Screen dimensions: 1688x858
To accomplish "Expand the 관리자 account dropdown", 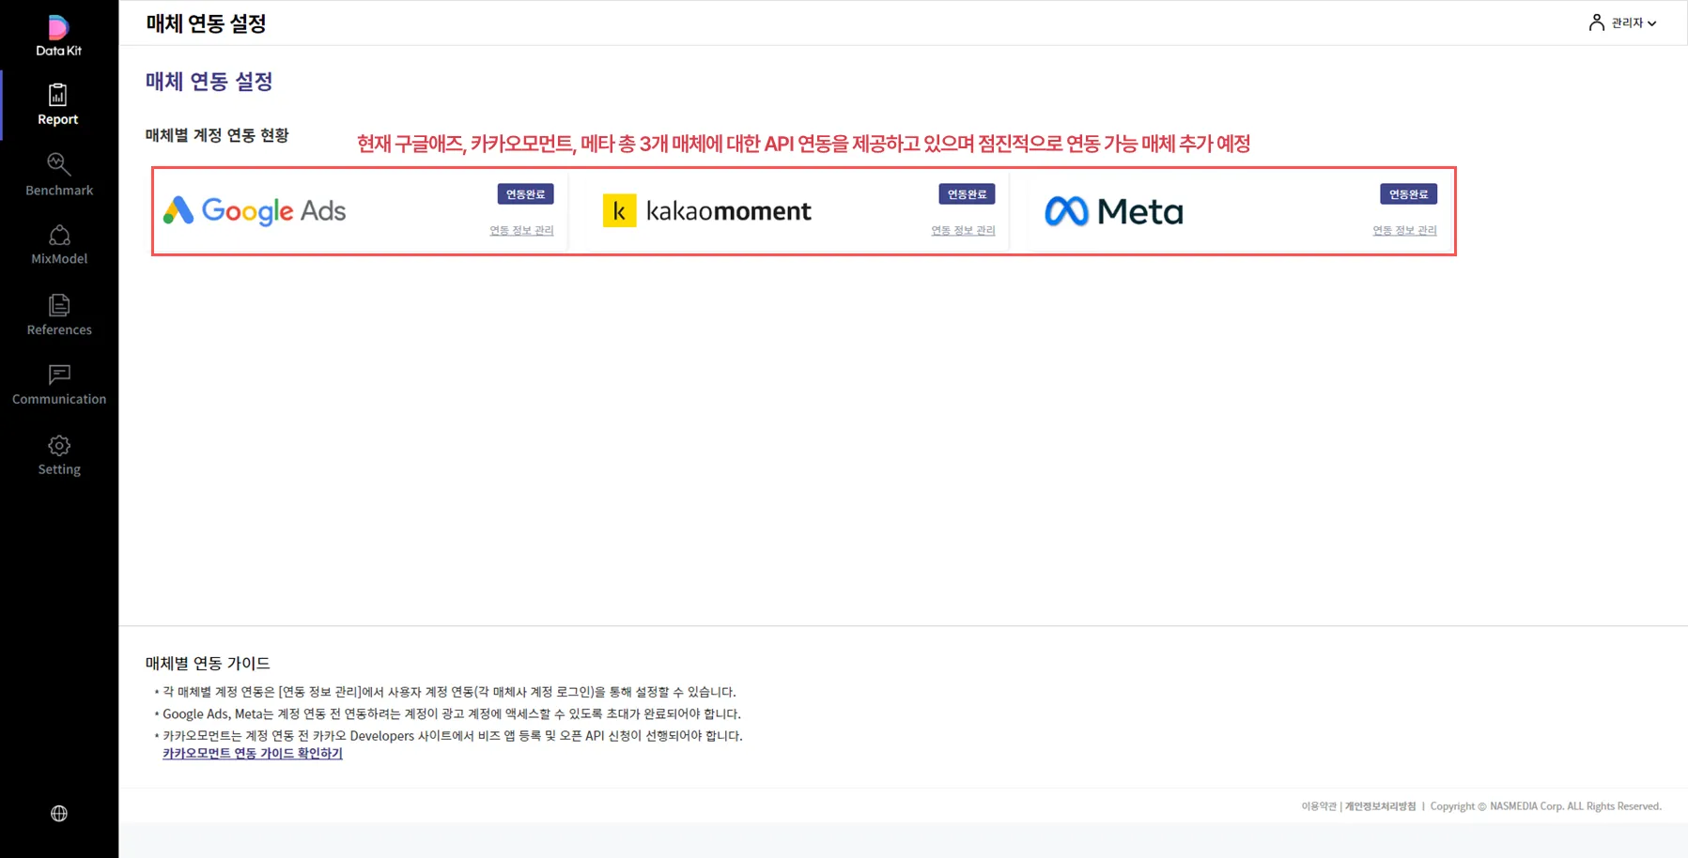I will click(x=1634, y=23).
